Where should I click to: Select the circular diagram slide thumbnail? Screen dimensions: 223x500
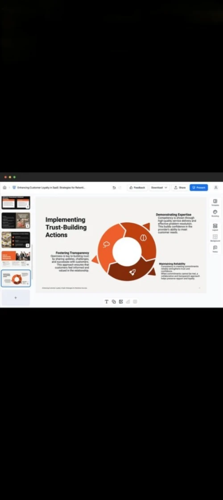point(16,278)
